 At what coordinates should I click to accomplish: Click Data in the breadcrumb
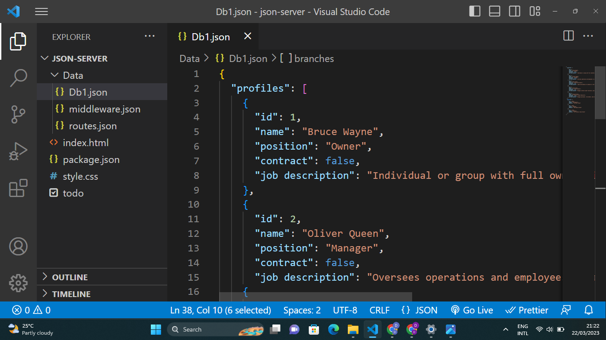click(189, 58)
